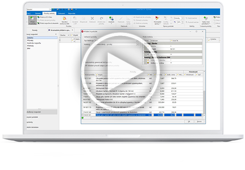
Task: Open the Hromadné úpravy tool icon
Action: pos(157,20)
